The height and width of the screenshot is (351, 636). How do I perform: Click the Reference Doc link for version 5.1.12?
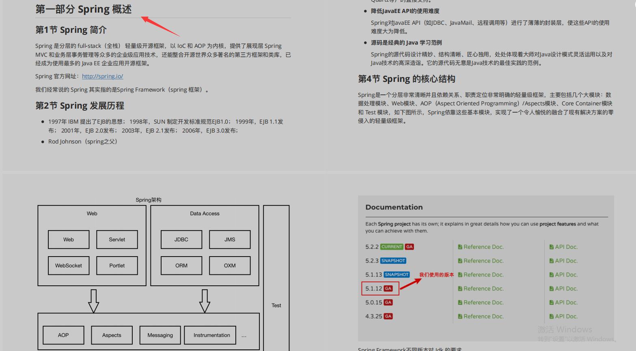484,288
